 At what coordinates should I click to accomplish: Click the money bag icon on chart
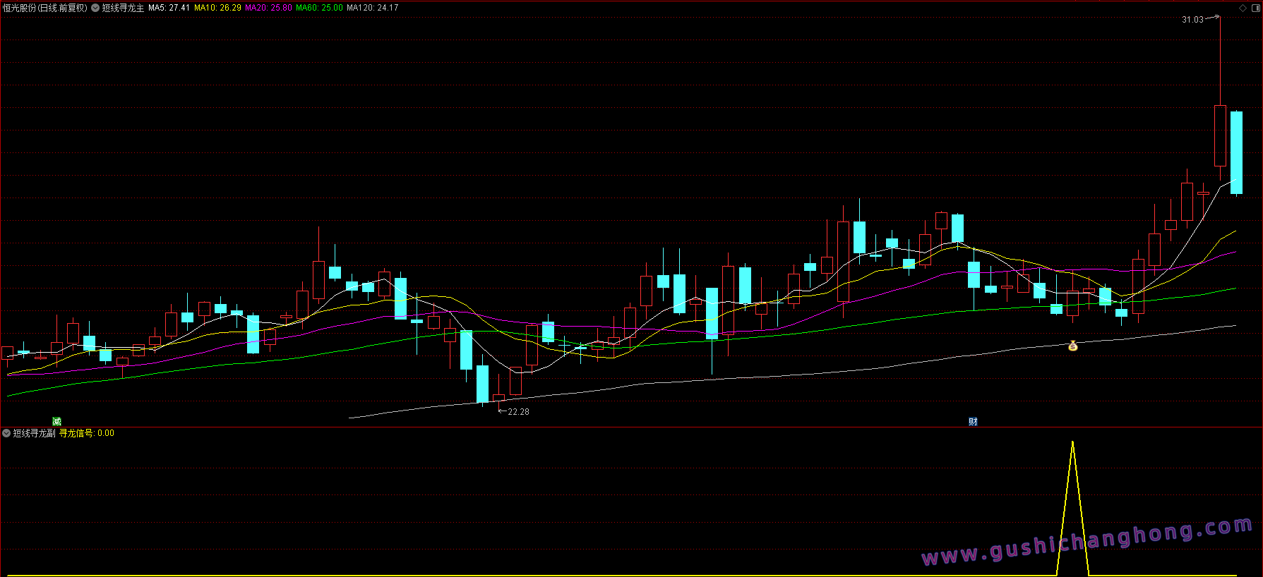point(1073,346)
